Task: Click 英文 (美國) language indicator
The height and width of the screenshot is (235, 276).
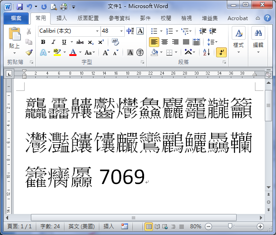Action: point(81,226)
